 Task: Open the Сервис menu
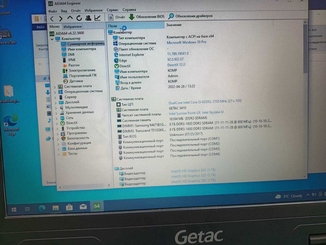tap(113, 10)
